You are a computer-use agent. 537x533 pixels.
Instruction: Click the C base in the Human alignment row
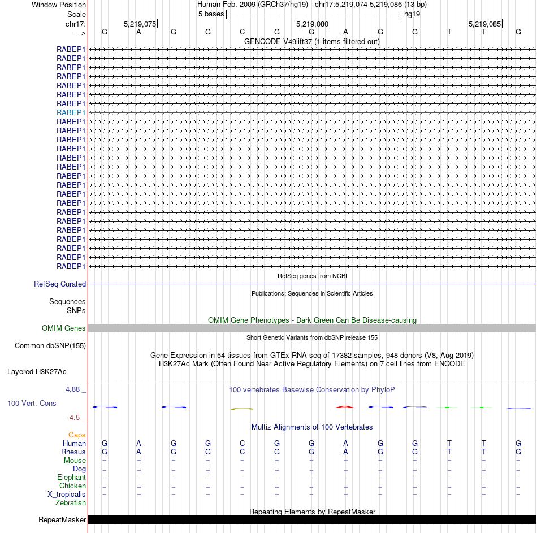coord(242,443)
